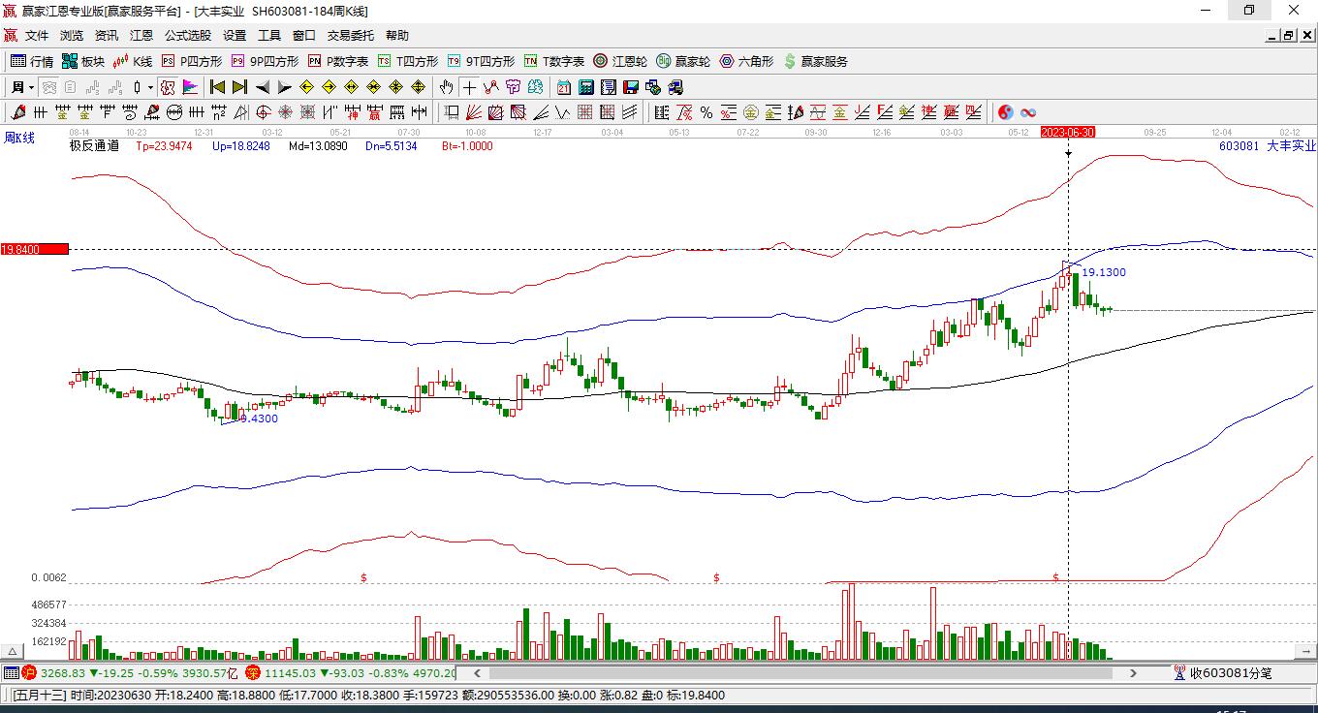Click the colored flag chart icon
The image size is (1318, 713).
pos(190,87)
